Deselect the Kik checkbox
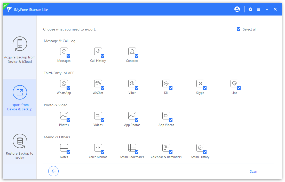 pos(171,88)
